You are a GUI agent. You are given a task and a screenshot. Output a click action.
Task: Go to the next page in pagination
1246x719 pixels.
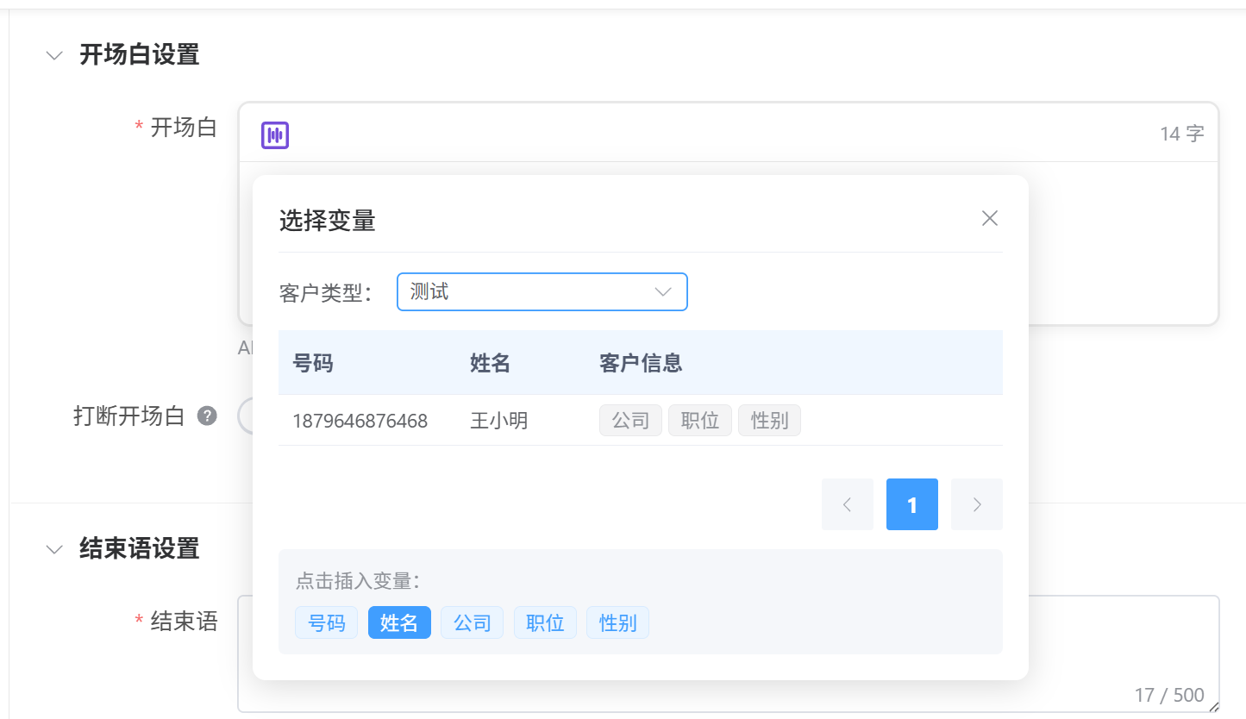coord(976,504)
